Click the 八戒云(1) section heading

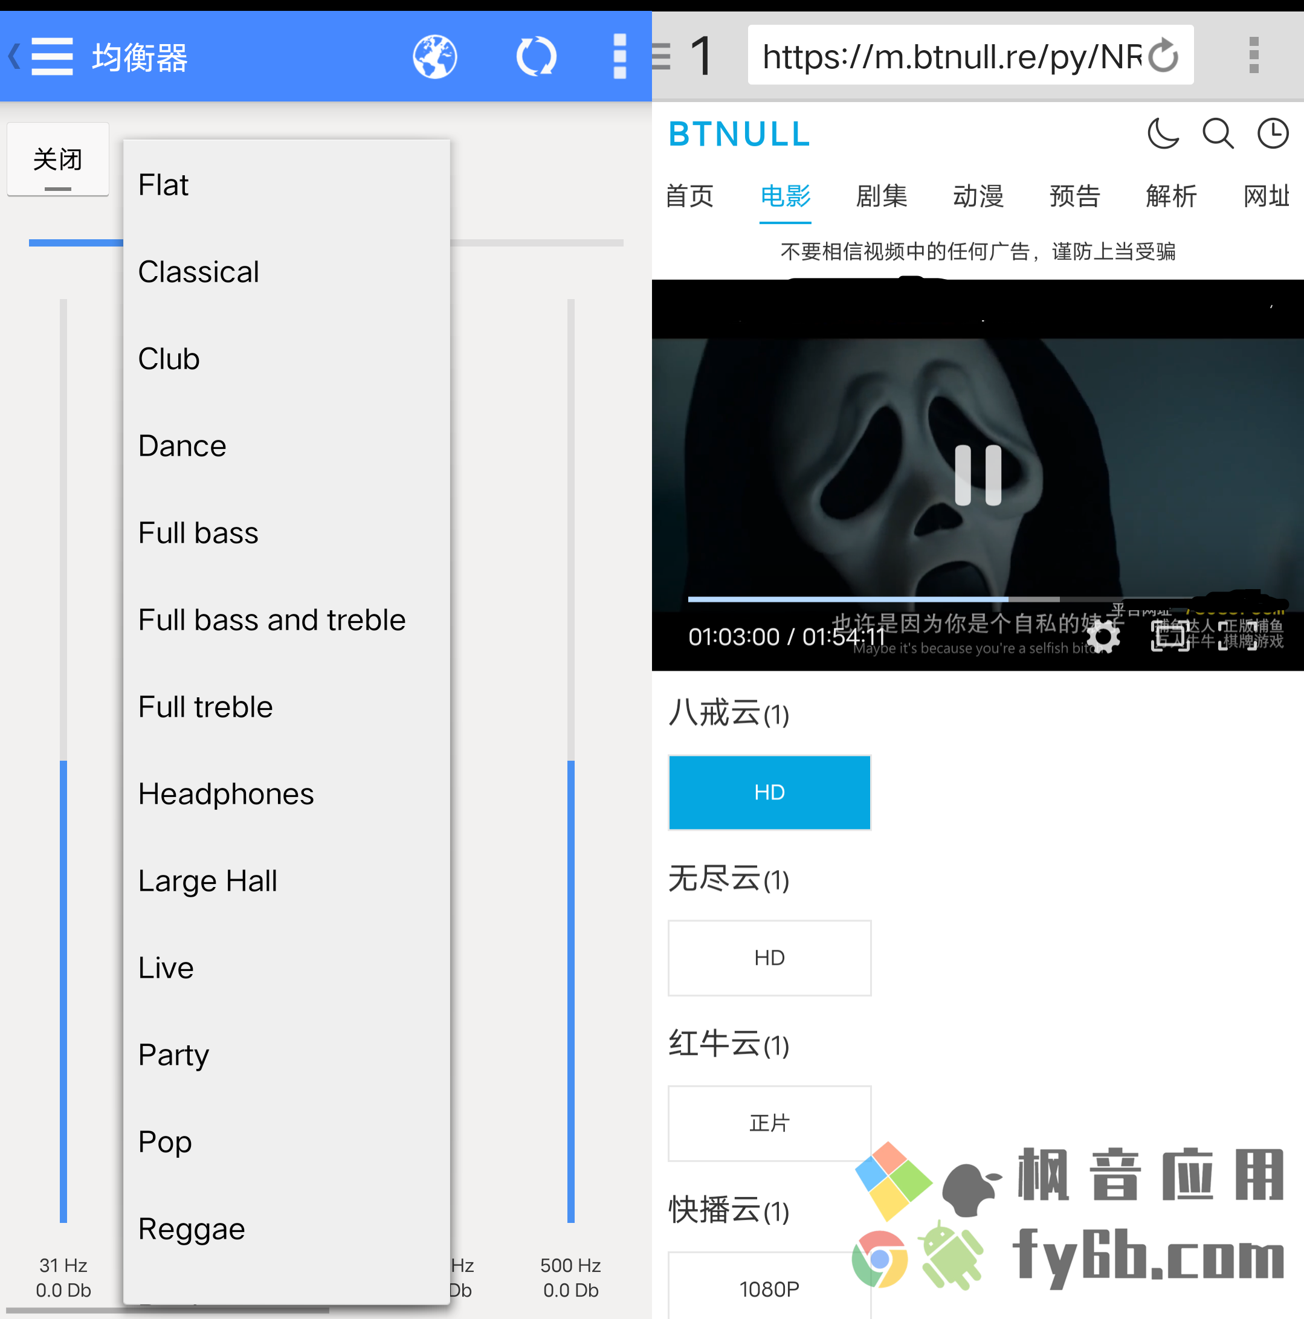[729, 713]
